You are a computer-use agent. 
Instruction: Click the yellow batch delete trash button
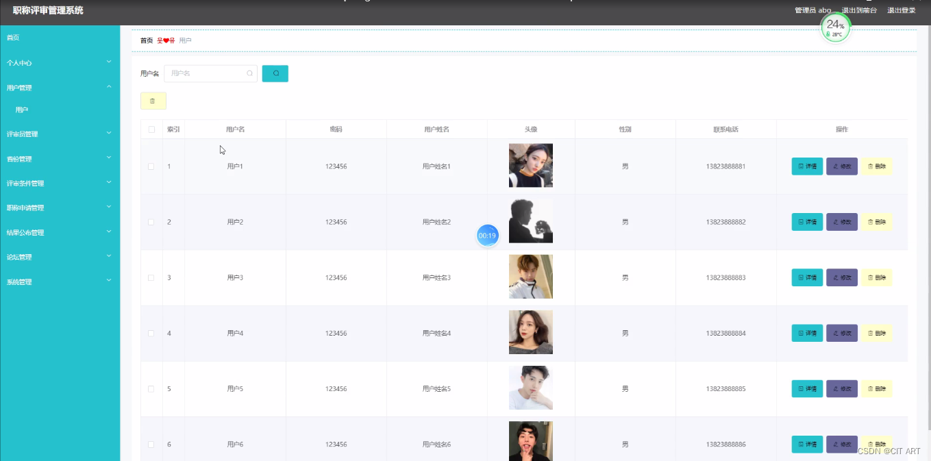pos(153,101)
